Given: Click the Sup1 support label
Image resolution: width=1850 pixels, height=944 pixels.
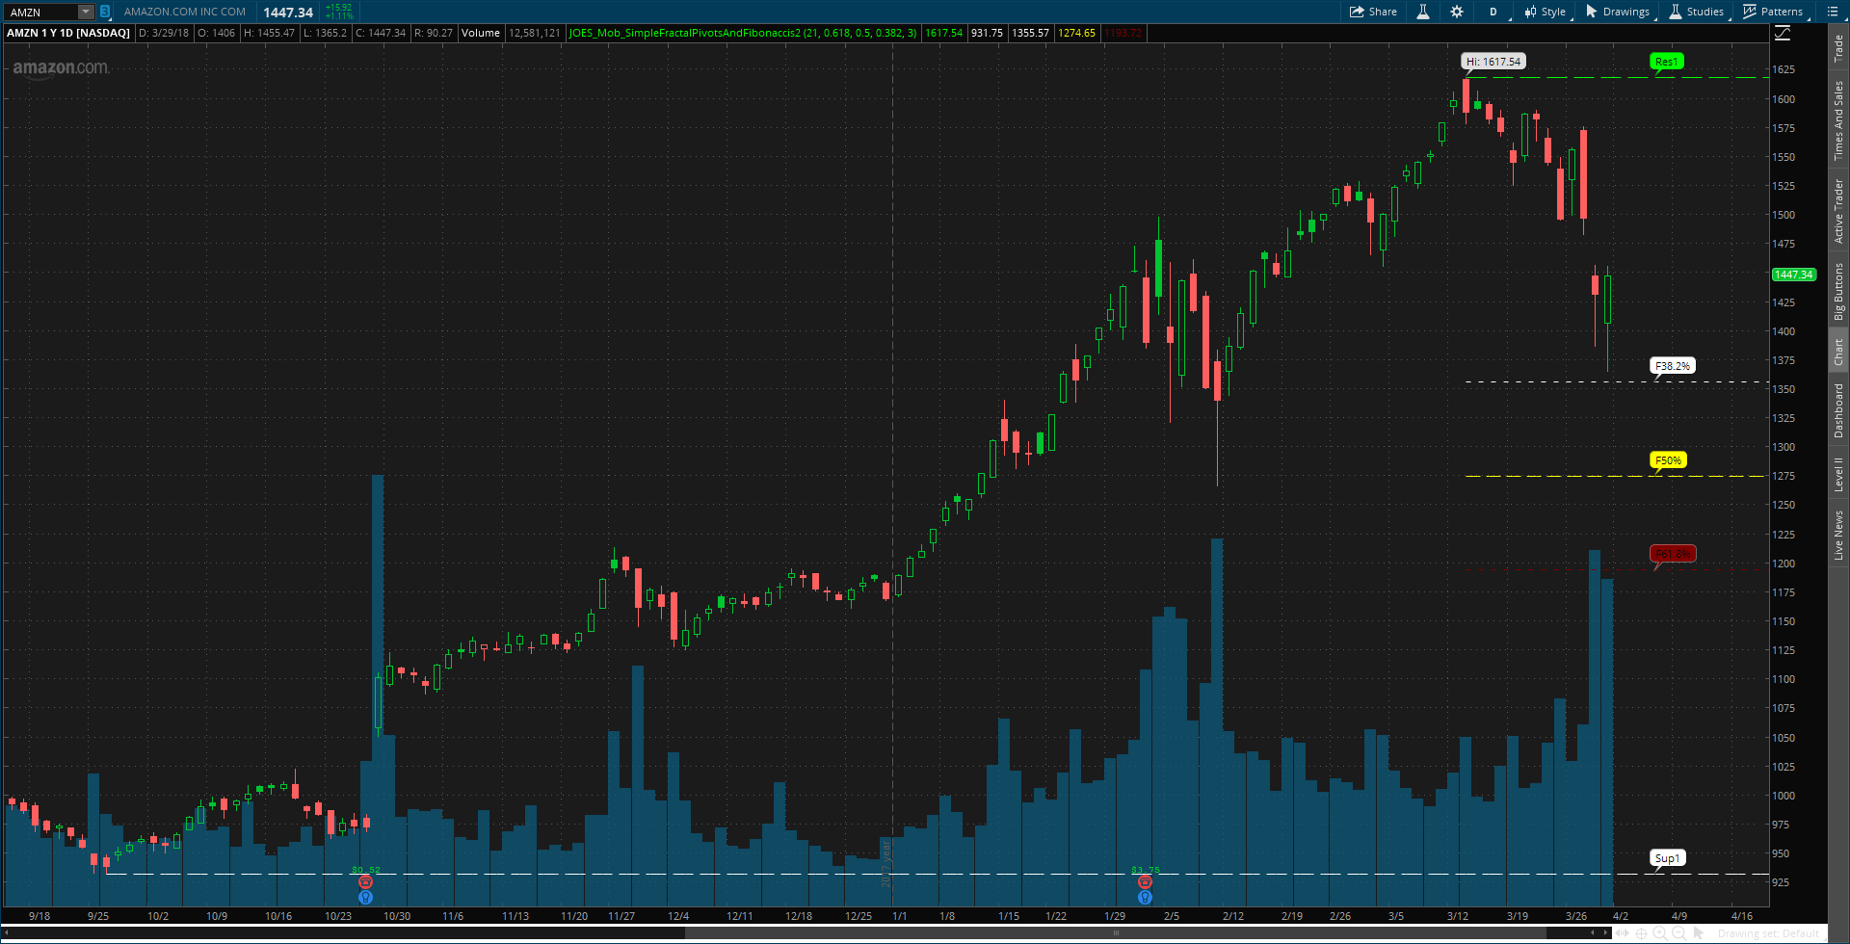Looking at the screenshot, I should click(1667, 858).
